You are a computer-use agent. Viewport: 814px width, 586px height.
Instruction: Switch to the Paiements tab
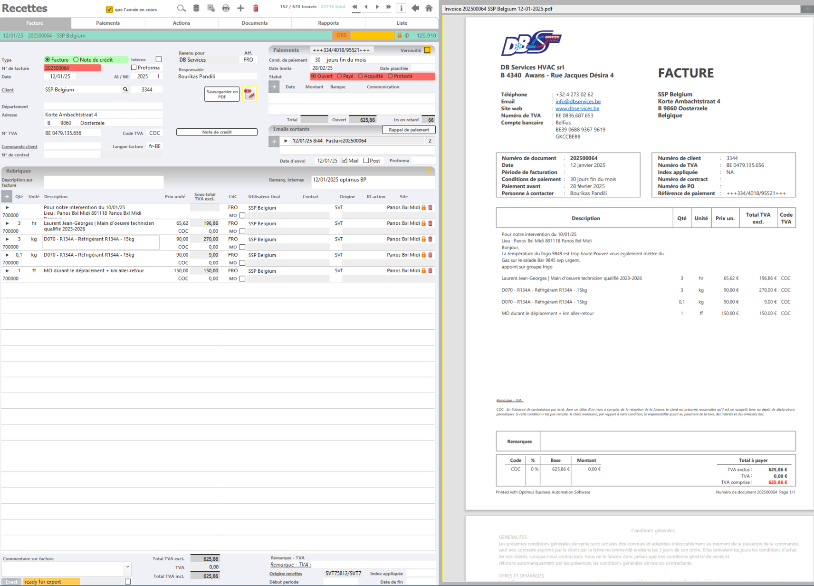(x=108, y=23)
